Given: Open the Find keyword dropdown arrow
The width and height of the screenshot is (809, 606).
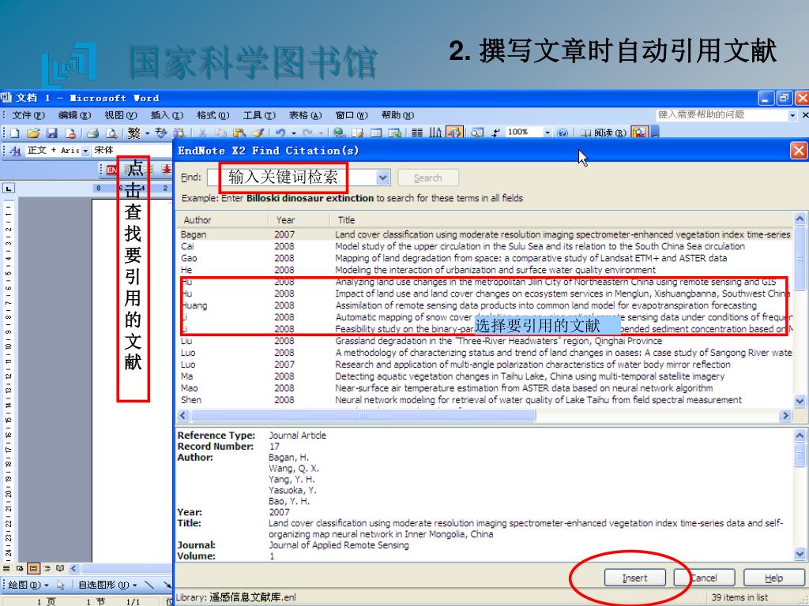Looking at the screenshot, I should click(x=382, y=178).
